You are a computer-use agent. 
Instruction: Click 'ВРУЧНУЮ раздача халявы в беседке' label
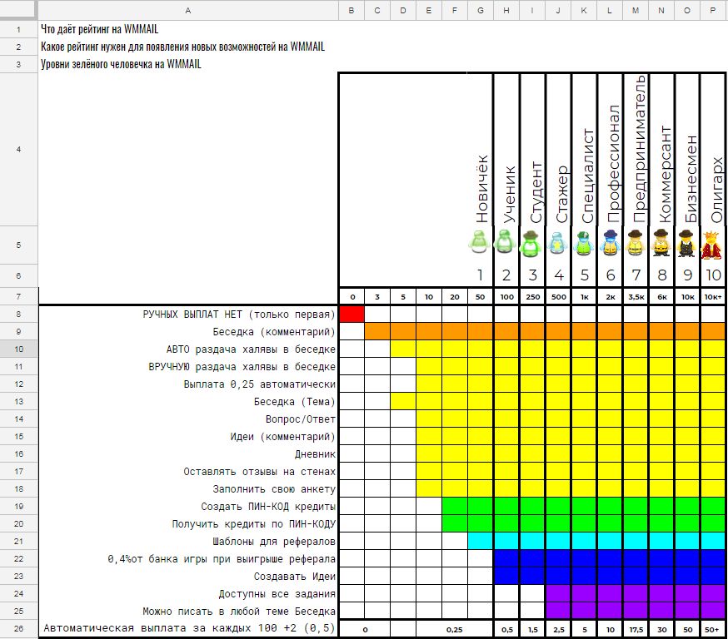coord(242,367)
